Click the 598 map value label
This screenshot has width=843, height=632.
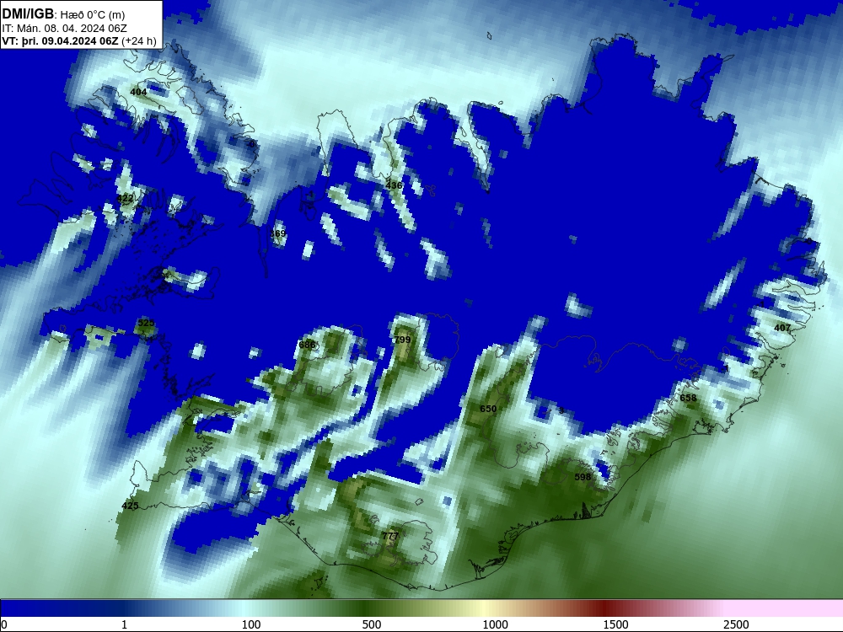pos(583,477)
